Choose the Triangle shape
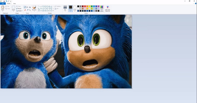Screen dimensions: 197x103 coord(51,6)
